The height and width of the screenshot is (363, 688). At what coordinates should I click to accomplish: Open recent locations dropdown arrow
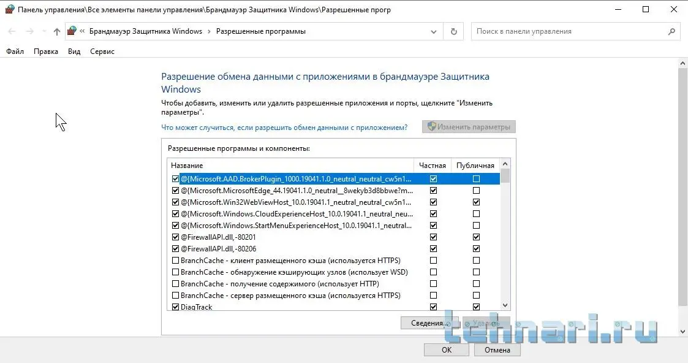click(44, 31)
